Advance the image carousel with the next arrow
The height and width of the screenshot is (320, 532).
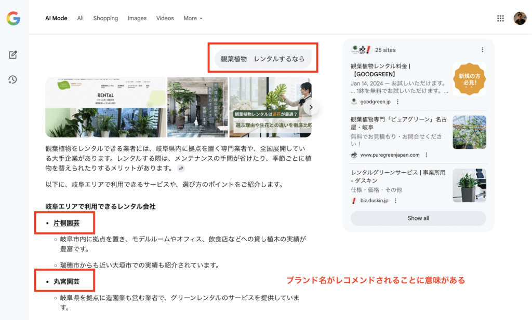[x=311, y=107]
